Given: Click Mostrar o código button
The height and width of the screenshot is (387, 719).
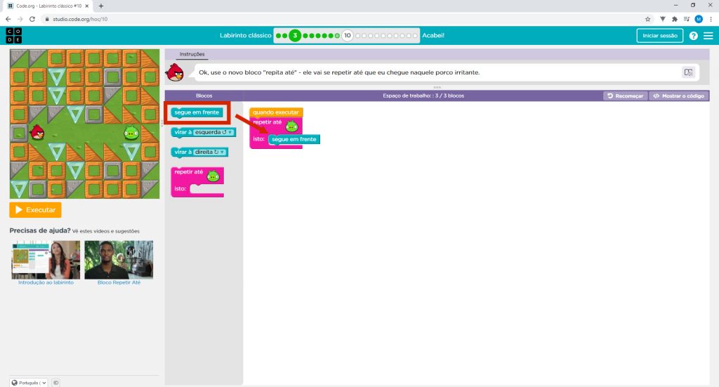Looking at the screenshot, I should [679, 96].
